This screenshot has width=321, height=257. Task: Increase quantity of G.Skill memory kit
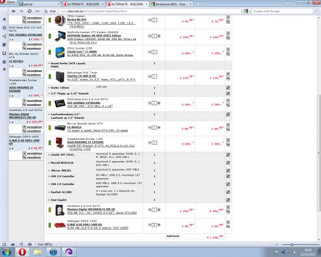click(x=159, y=225)
